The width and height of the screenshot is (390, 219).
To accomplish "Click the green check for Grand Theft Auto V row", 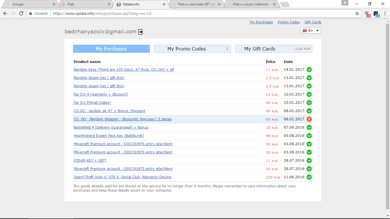I will coord(309,177).
